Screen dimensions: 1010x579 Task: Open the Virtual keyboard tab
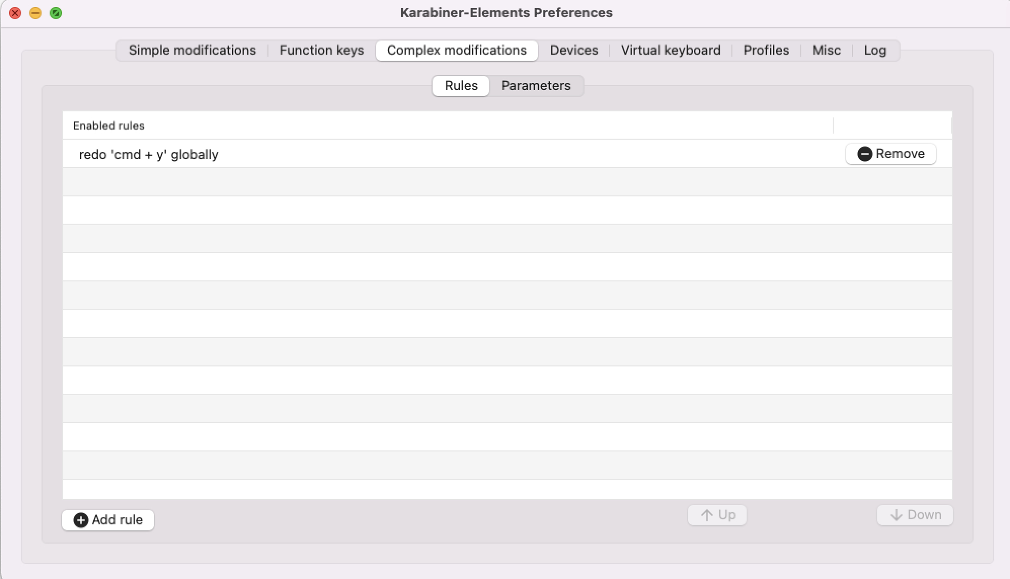click(x=671, y=50)
